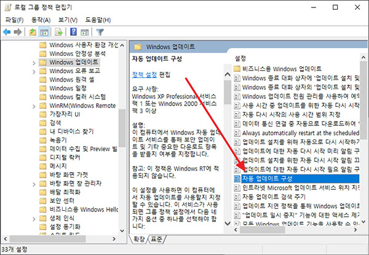369x255 pixels.
Task: Open the 도움말(H) menu
Action: [98, 20]
